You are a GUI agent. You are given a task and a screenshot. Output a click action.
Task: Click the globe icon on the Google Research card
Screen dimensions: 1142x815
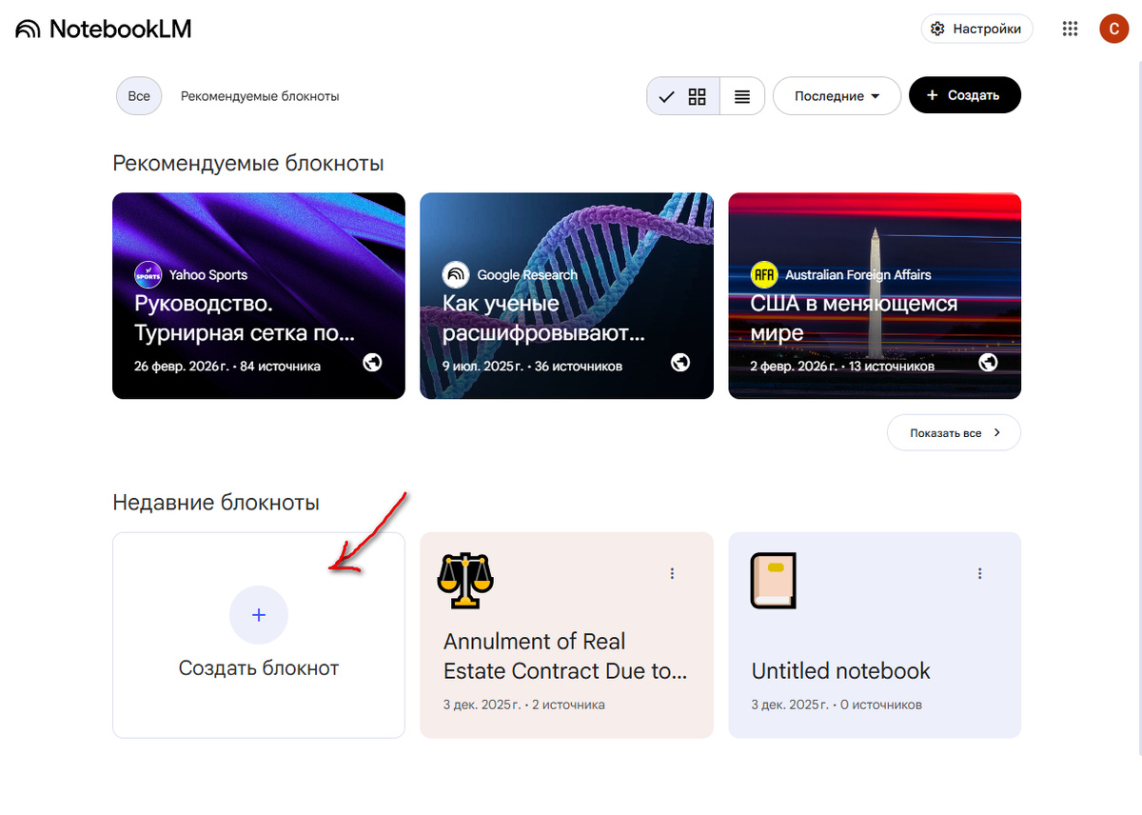click(680, 363)
